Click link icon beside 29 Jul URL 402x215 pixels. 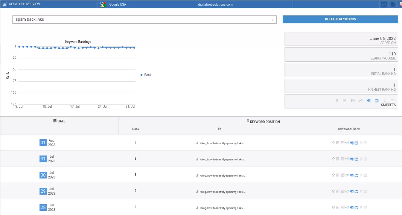197,191
